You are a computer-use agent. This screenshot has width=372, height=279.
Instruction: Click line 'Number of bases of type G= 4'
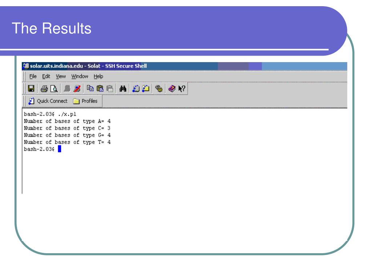(x=67, y=135)
